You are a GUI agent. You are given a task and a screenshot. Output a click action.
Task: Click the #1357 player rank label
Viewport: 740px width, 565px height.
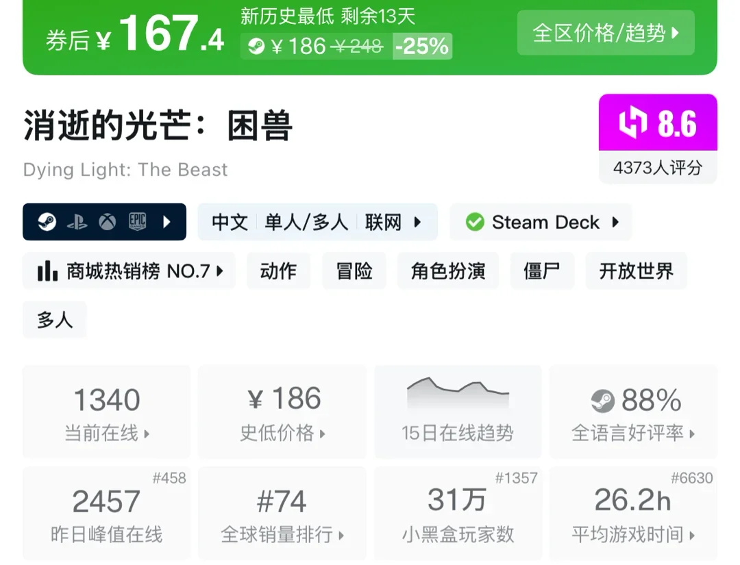(517, 478)
